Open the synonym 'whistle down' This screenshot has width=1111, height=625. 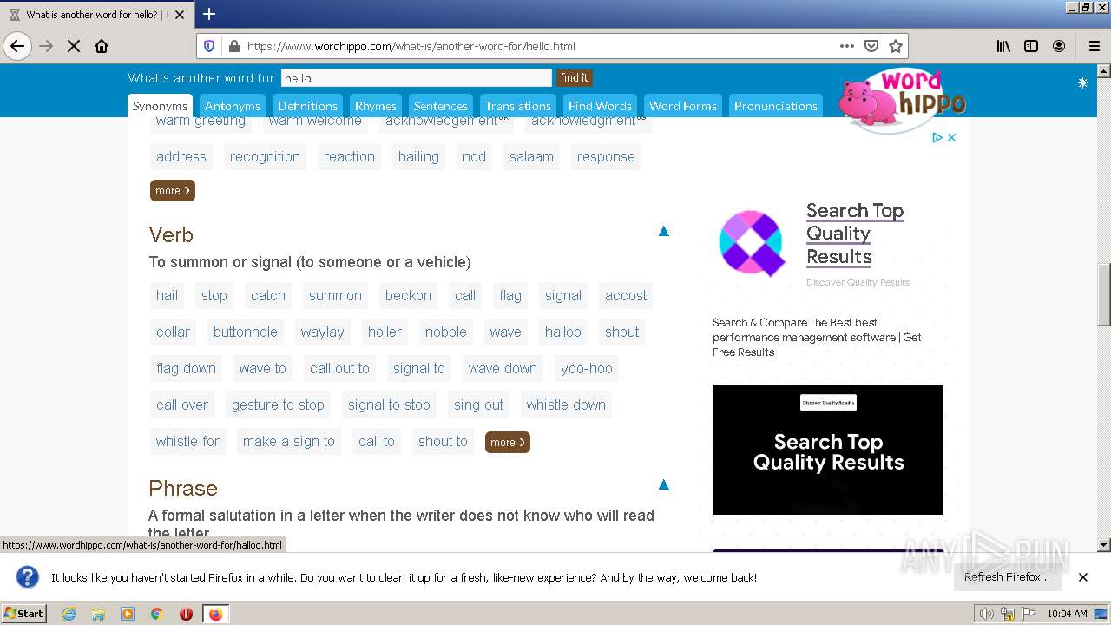tap(566, 405)
